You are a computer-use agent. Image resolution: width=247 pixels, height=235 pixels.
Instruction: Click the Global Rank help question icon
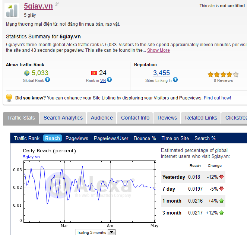pos(47,80)
